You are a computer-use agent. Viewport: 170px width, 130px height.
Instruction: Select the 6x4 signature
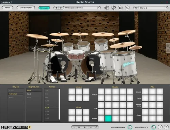34,97
